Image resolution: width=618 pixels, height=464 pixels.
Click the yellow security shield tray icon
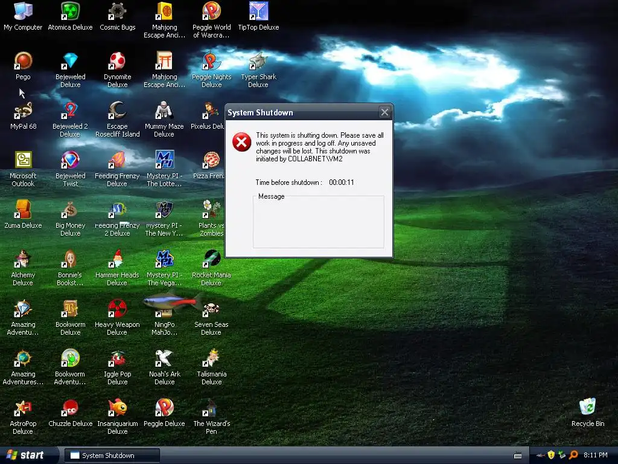[x=551, y=455]
